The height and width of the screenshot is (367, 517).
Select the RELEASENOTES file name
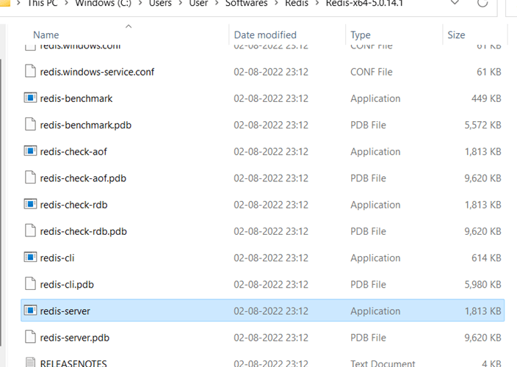(73, 363)
